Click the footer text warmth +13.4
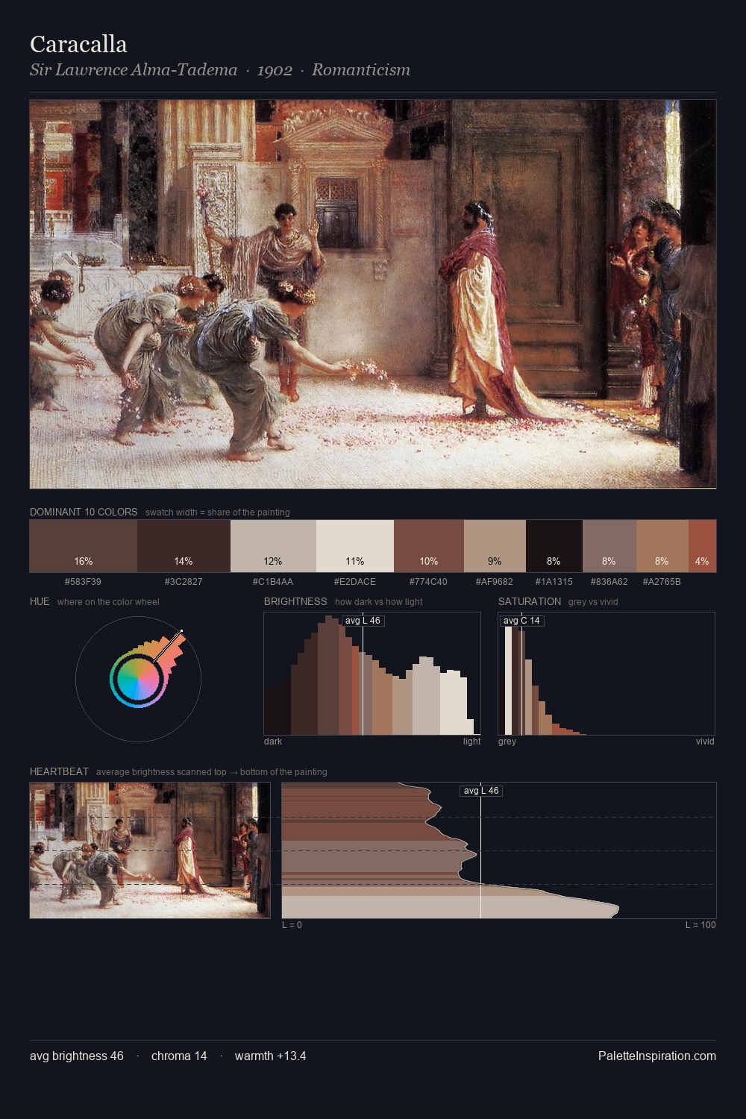 (270, 1056)
